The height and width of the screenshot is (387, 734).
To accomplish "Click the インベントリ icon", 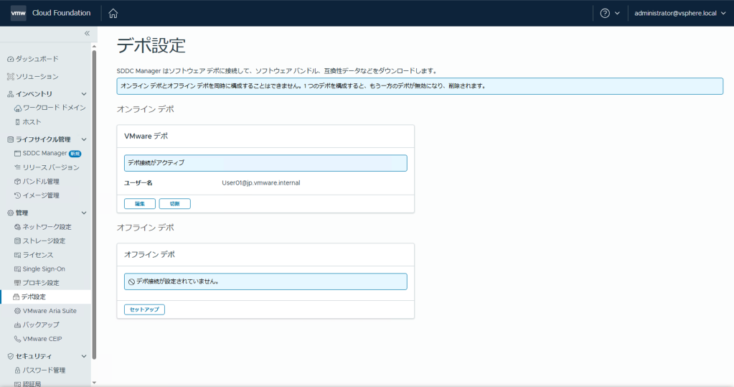I will pos(10,94).
